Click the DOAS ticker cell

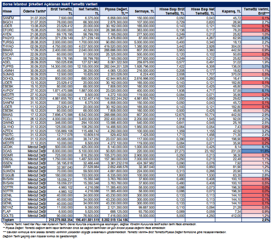click(11, 151)
